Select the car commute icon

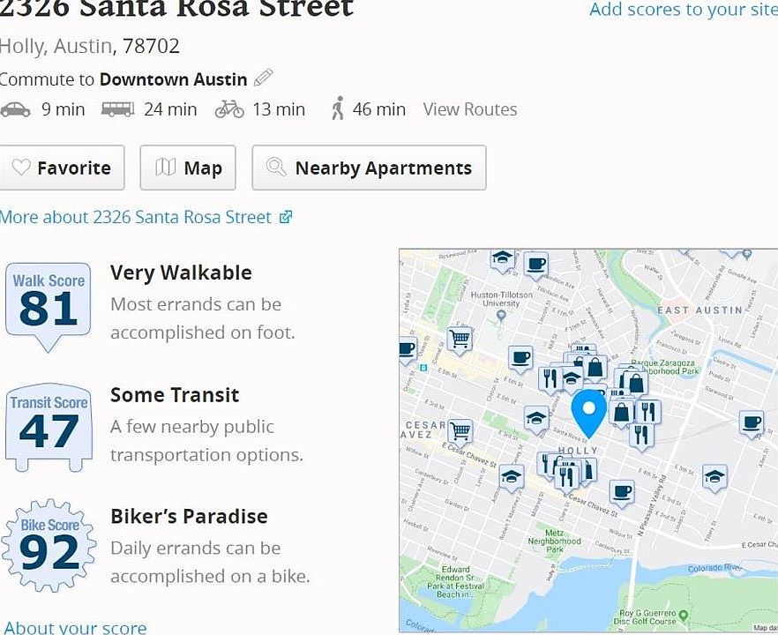click(15, 109)
